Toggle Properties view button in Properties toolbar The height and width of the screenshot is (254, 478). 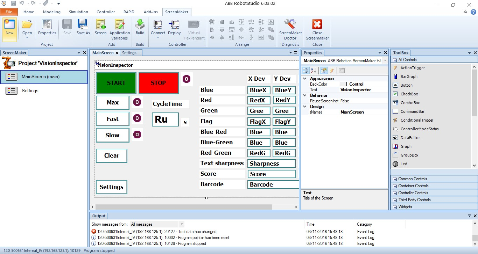(x=323, y=71)
